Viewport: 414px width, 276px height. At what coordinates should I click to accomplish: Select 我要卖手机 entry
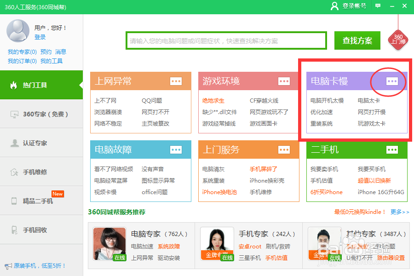(x=324, y=169)
